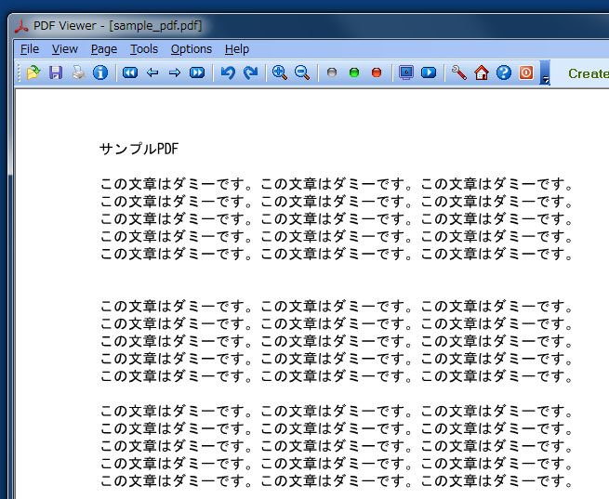Jump to the last page with fast-forward icon
The height and width of the screenshot is (499, 609).
tap(197, 72)
